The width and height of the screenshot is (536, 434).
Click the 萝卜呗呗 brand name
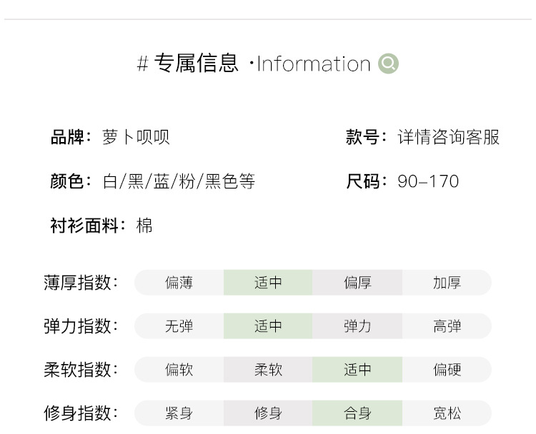coord(136,137)
